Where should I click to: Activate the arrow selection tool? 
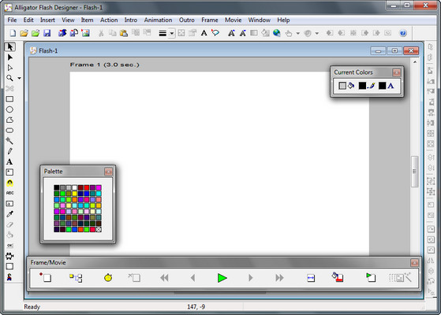9,47
